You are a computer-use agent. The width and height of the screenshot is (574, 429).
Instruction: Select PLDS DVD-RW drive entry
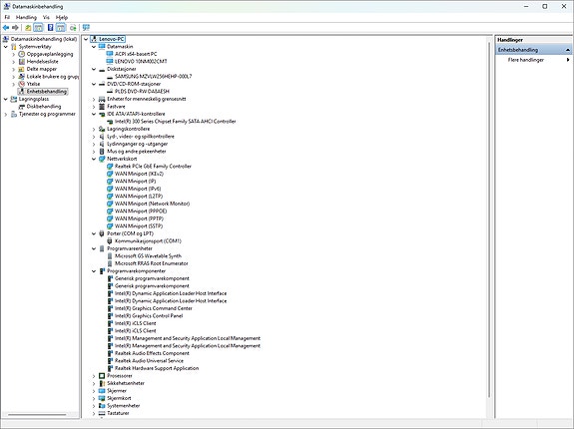pos(142,92)
